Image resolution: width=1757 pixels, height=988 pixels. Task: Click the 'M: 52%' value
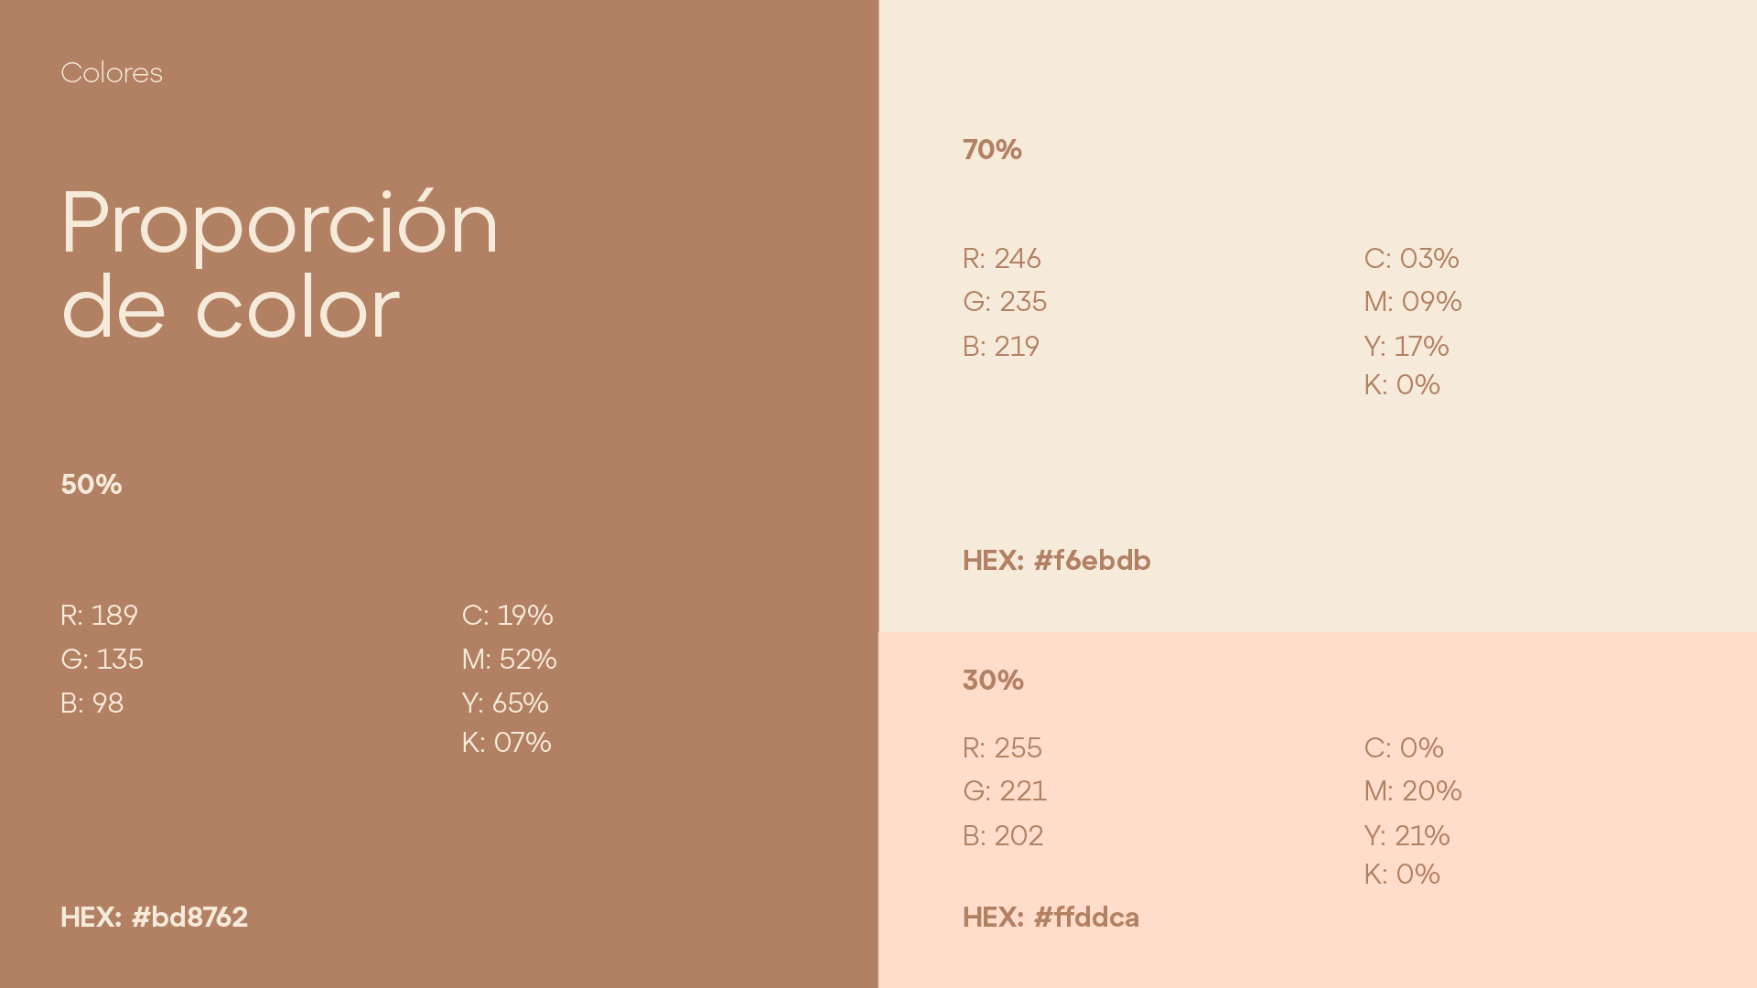(510, 660)
